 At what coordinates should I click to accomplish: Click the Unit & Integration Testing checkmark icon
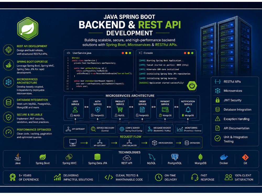click(217, 138)
